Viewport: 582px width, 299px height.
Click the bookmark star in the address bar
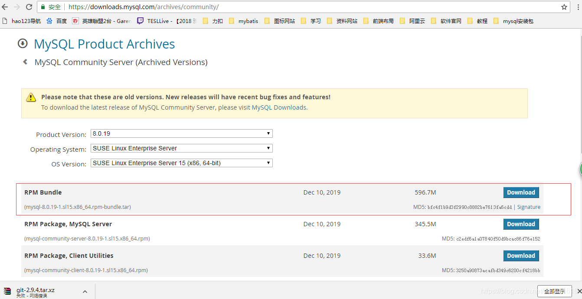(x=564, y=6)
